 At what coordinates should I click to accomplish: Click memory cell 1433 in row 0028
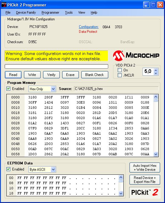65,123
